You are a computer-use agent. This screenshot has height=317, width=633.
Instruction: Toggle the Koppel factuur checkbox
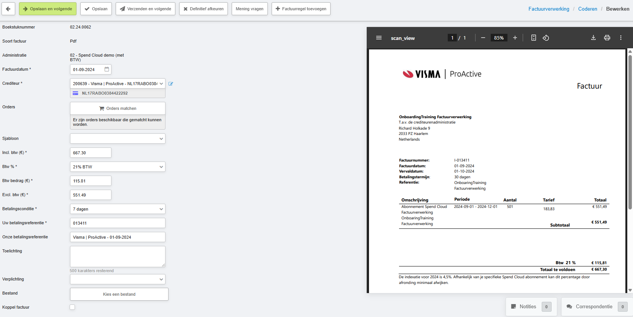(x=72, y=307)
